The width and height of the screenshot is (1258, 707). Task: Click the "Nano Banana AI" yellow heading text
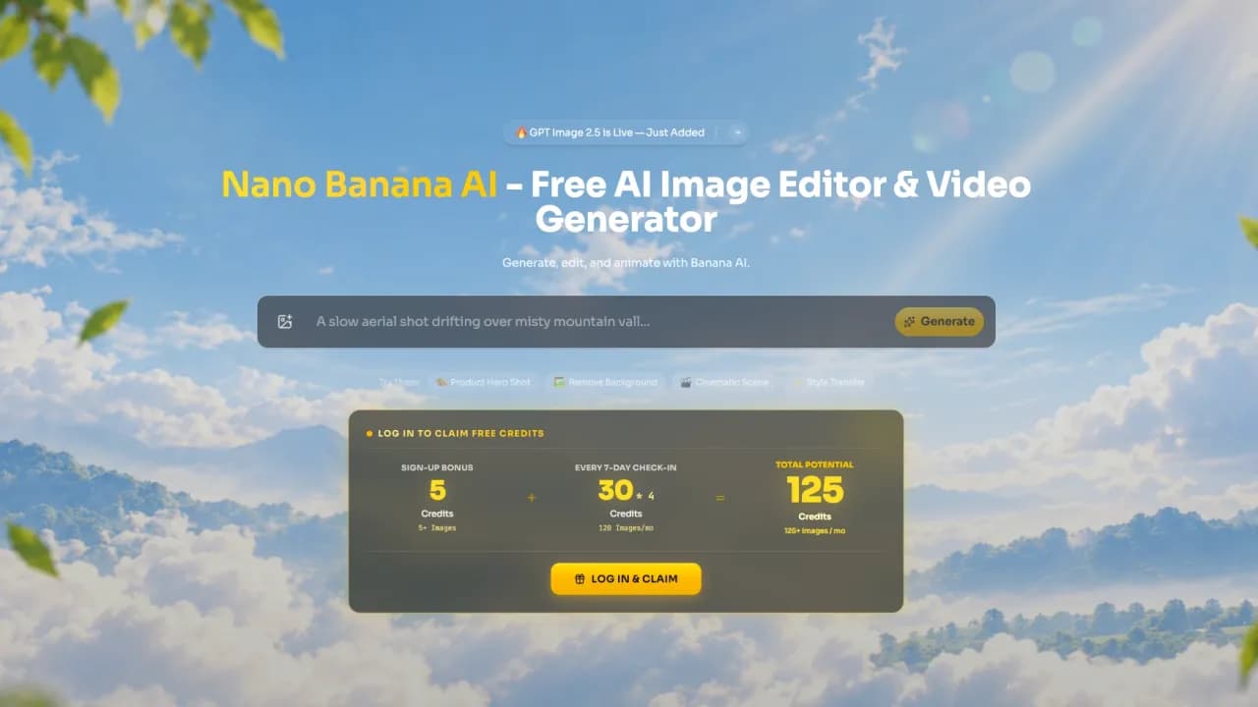tap(360, 185)
